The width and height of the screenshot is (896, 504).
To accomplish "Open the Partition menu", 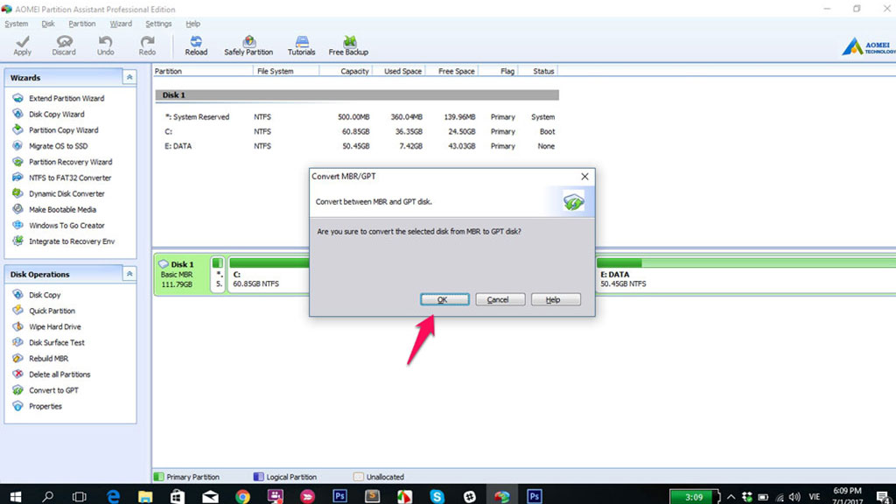I will click(x=81, y=24).
